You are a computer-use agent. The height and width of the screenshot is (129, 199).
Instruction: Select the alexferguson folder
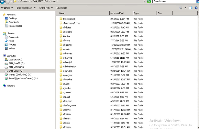tap(69, 105)
